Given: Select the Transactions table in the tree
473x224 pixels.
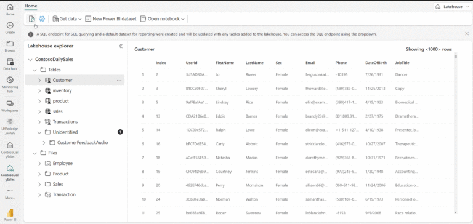Looking at the screenshot, I should [x=65, y=122].
